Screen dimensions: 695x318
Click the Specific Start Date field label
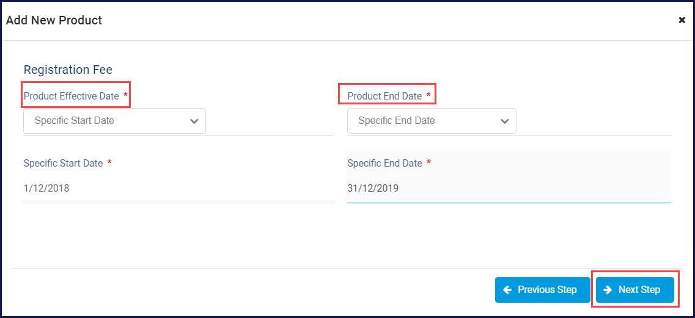64,163
